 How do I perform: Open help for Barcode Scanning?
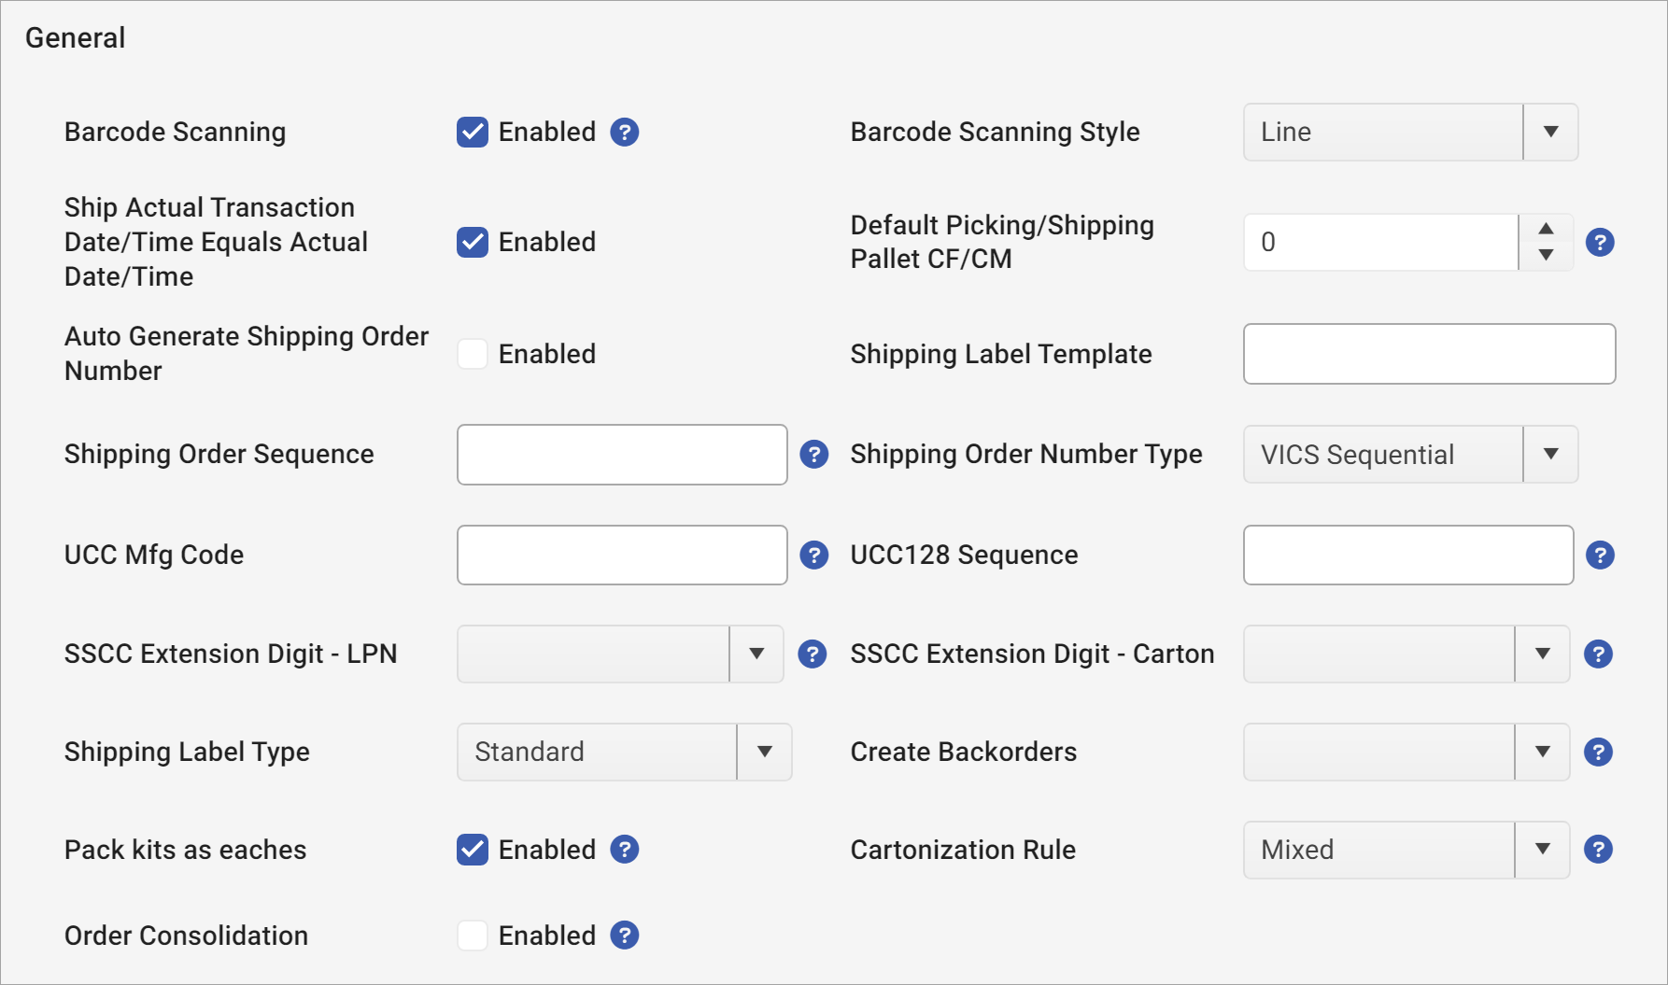point(625,133)
